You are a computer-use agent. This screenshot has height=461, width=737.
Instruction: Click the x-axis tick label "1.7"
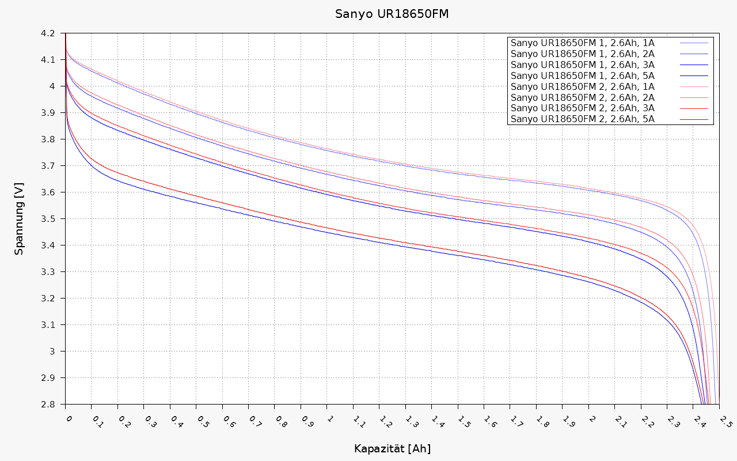tap(516, 422)
